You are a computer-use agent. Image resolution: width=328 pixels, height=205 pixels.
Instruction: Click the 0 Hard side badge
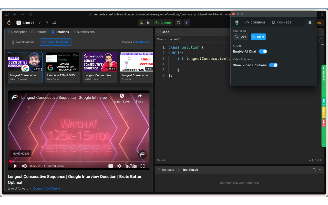[324, 123]
